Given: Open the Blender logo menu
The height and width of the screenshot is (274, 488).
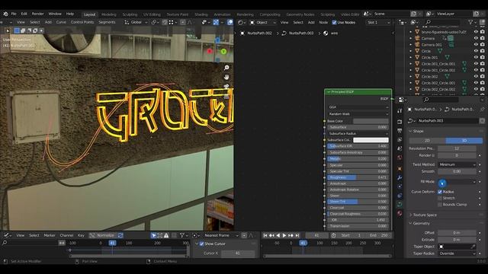Looking at the screenshot, I should coord(5,14).
